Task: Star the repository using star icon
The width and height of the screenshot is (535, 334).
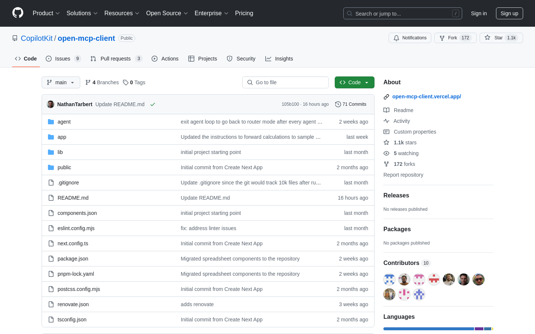Action: click(x=487, y=37)
